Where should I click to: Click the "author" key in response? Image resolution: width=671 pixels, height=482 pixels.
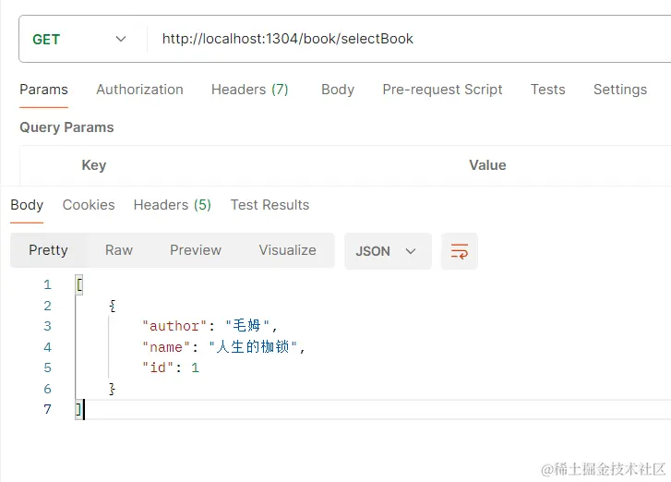[x=174, y=326]
